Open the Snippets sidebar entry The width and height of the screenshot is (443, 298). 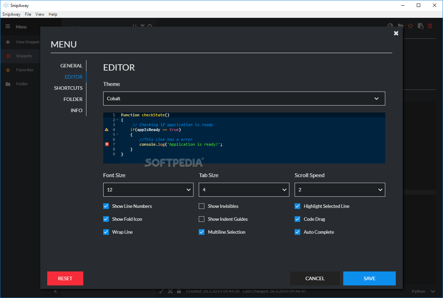(x=20, y=56)
